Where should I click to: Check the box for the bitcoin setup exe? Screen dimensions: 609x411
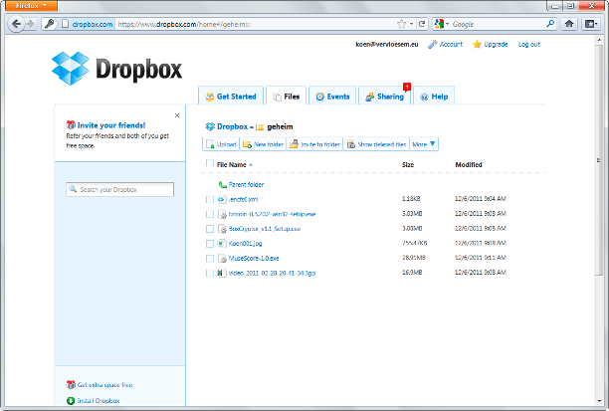[210, 214]
